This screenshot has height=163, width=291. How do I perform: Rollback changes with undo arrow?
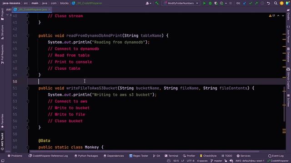point(268,3)
